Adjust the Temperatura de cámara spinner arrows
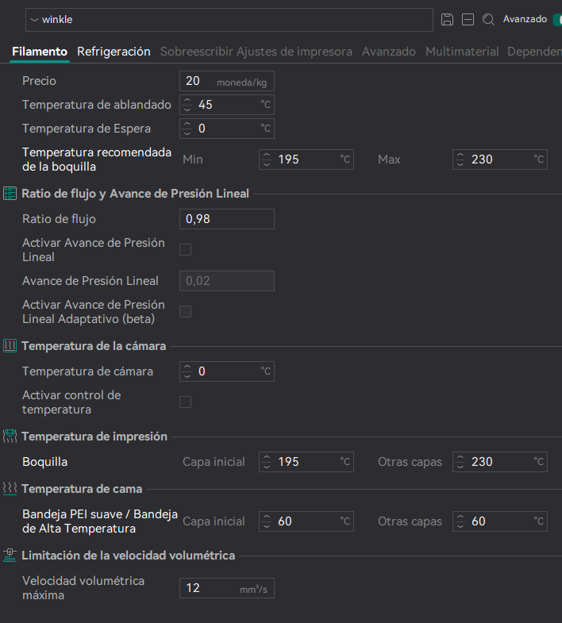The height and width of the screenshot is (623, 562). 187,371
